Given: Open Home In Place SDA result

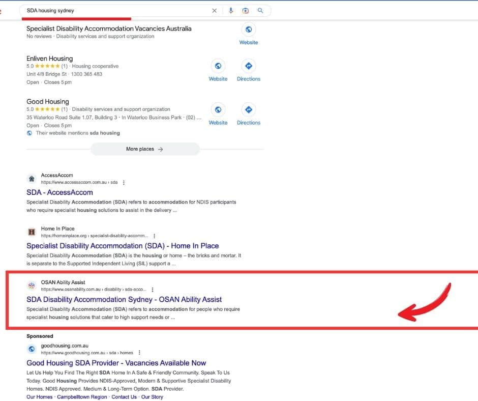Looking at the screenshot, I should 123,246.
